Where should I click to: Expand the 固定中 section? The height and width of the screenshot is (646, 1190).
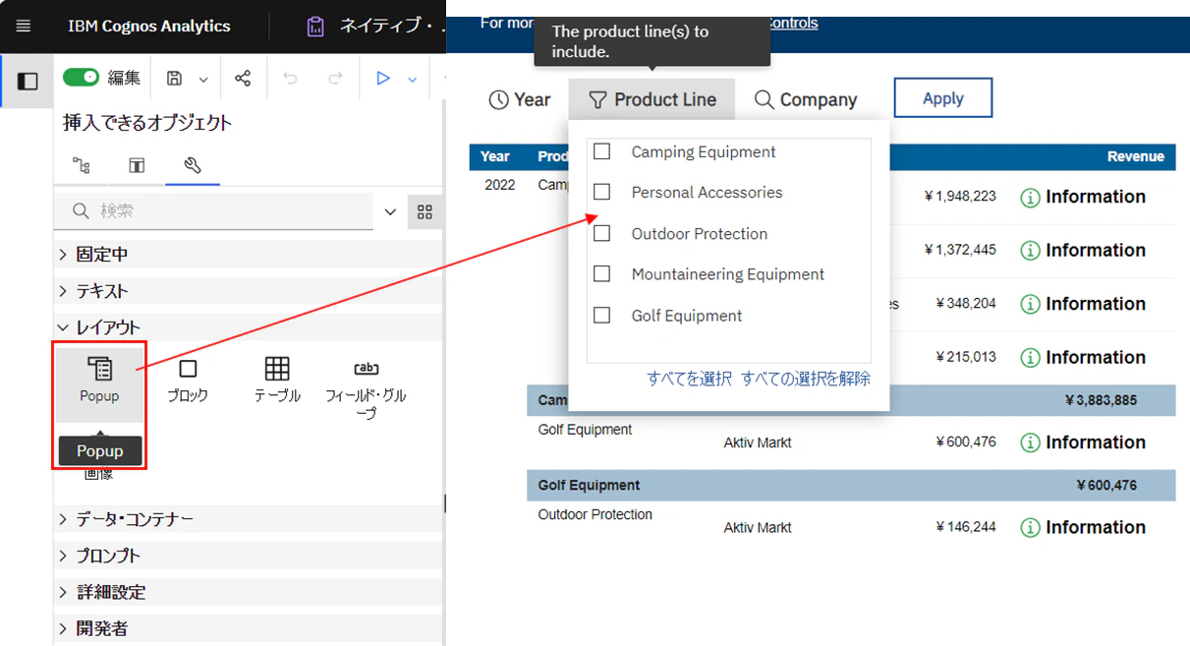point(249,254)
